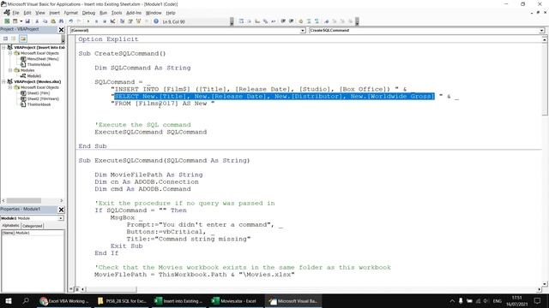Click the Toggle Bookmark flag icon
The image size is (549, 308).
click(x=327, y=21)
